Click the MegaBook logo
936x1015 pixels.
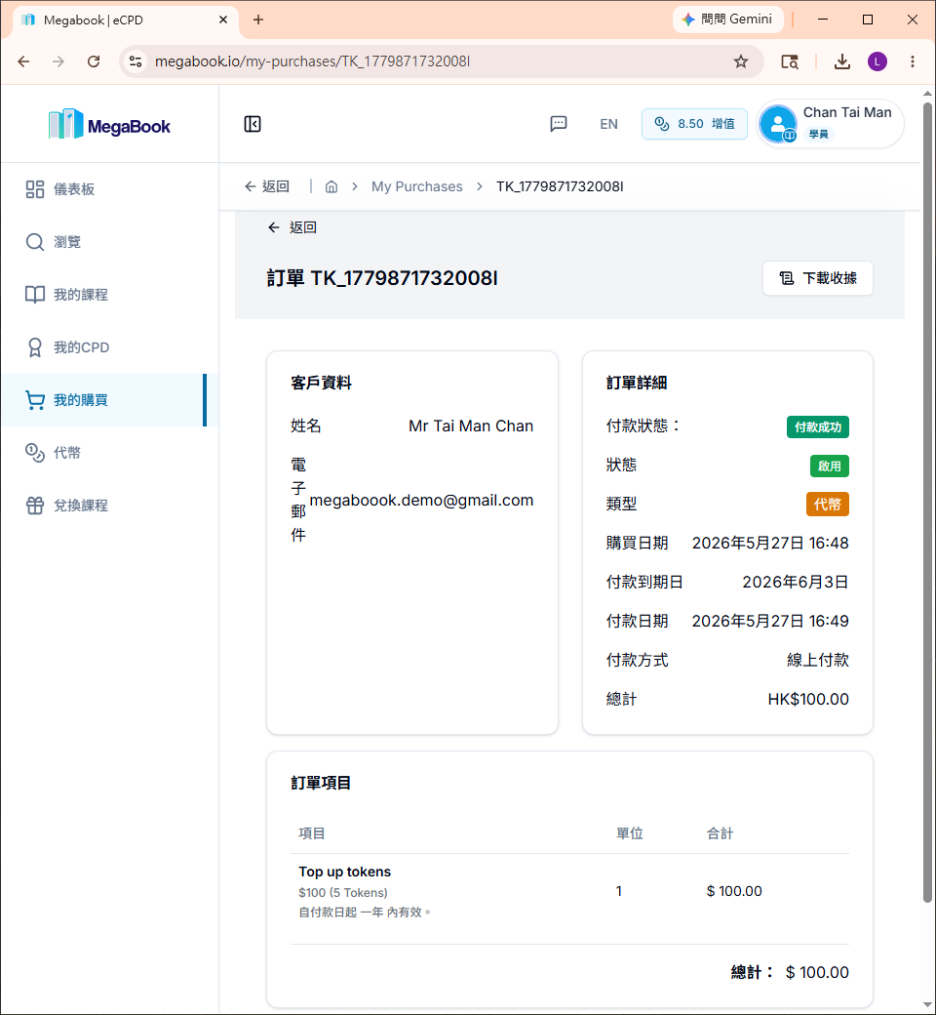point(109,124)
